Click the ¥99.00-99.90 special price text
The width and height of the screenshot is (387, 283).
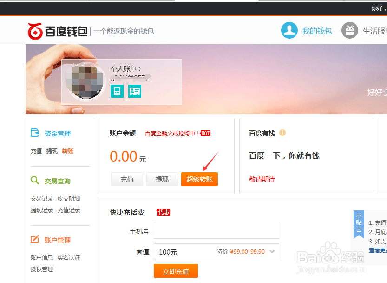click(247, 252)
